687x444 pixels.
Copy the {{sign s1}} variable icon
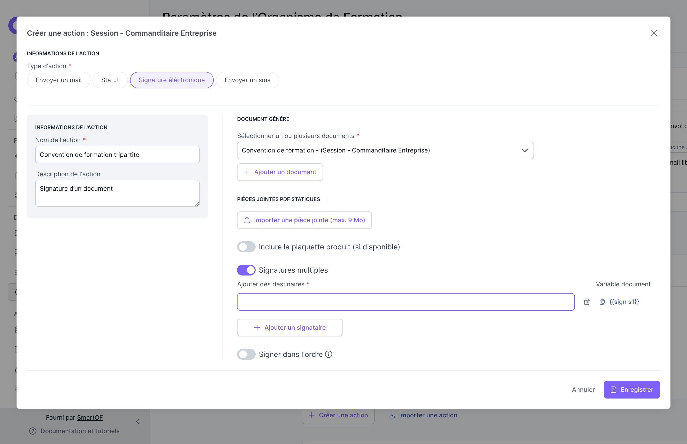click(x=602, y=302)
